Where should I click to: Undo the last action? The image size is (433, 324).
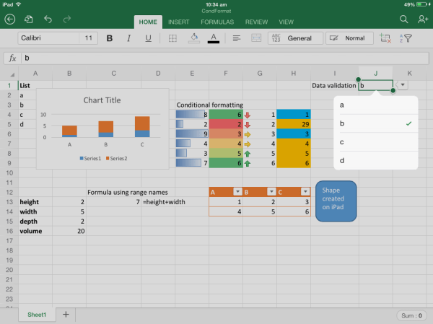[x=48, y=19]
